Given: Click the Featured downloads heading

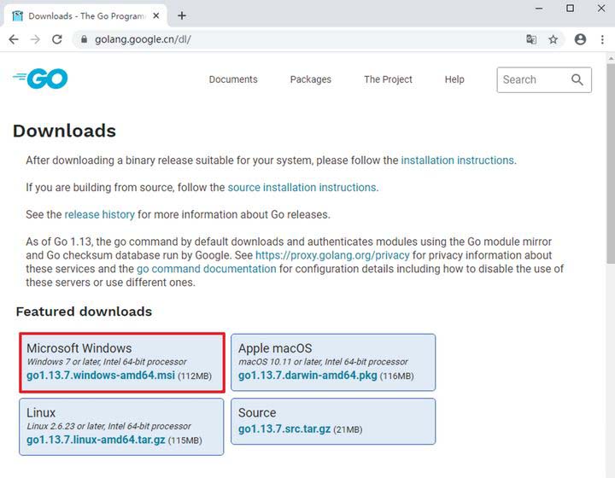Looking at the screenshot, I should [x=84, y=312].
